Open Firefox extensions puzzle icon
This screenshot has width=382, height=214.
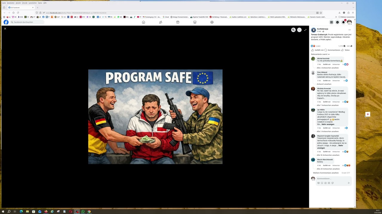pos(348,13)
